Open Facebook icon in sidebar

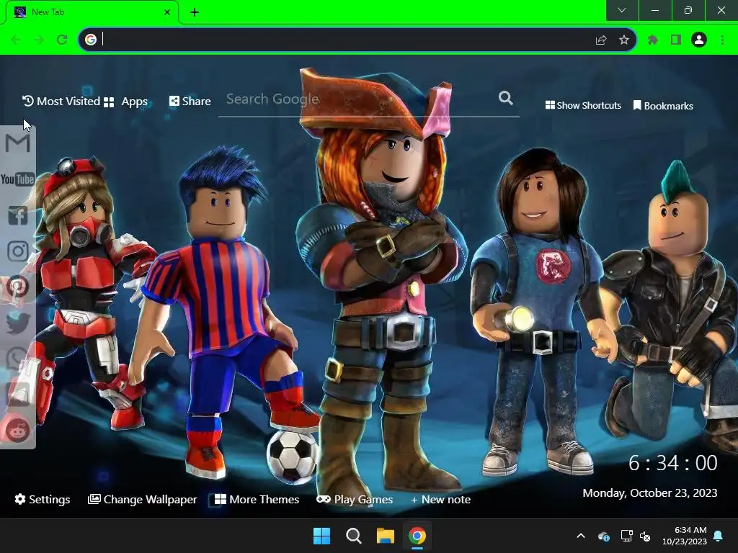coord(18,215)
